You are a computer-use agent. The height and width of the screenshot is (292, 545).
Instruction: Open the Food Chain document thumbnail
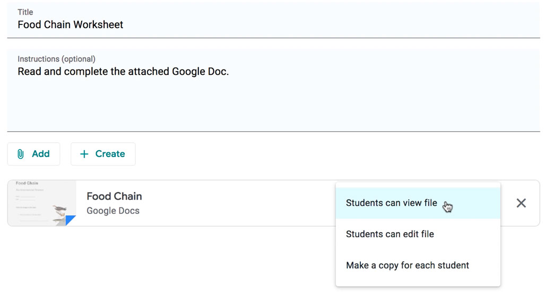coord(42,203)
